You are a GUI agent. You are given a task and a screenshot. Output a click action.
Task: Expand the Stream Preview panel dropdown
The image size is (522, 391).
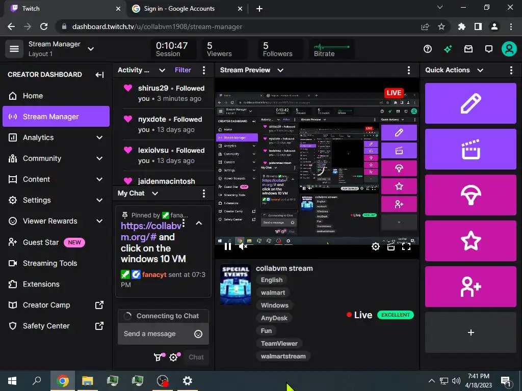[280, 70]
